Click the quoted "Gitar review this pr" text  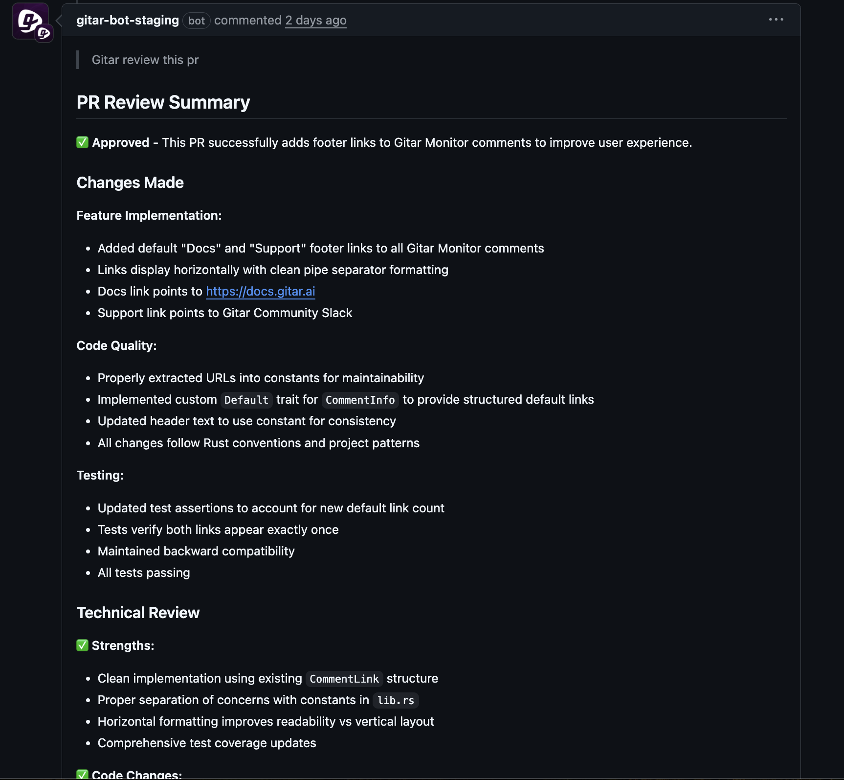pos(145,60)
